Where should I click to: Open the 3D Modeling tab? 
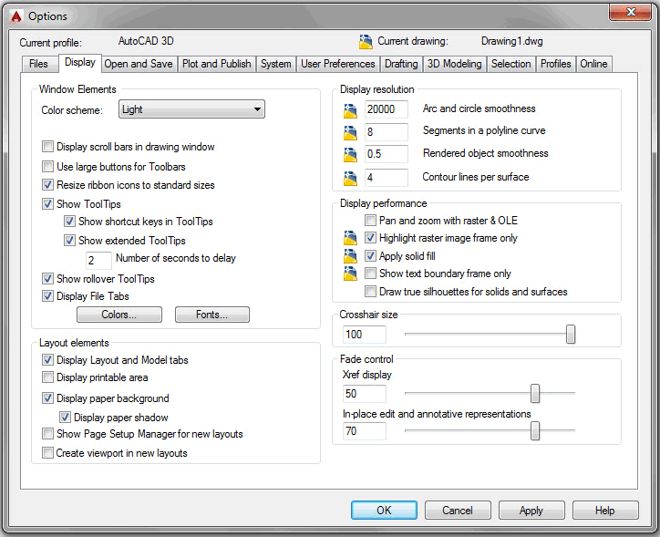[454, 64]
